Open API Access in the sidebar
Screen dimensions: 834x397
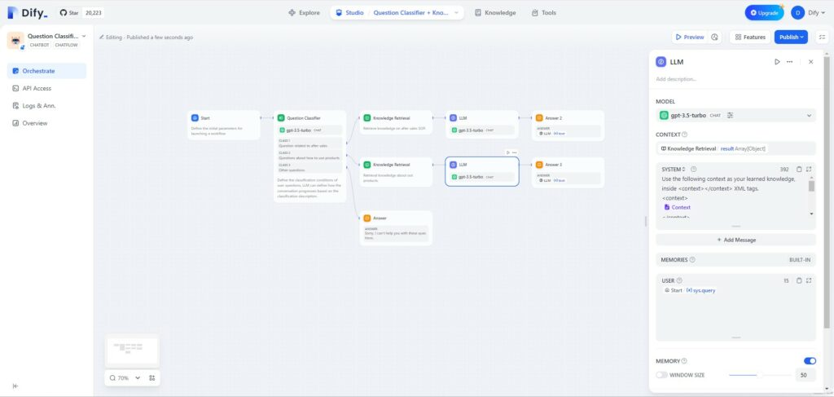[x=46, y=88]
